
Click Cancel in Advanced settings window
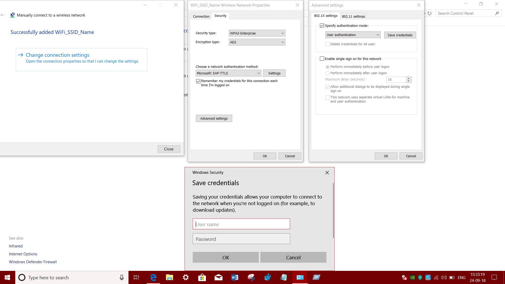click(411, 156)
